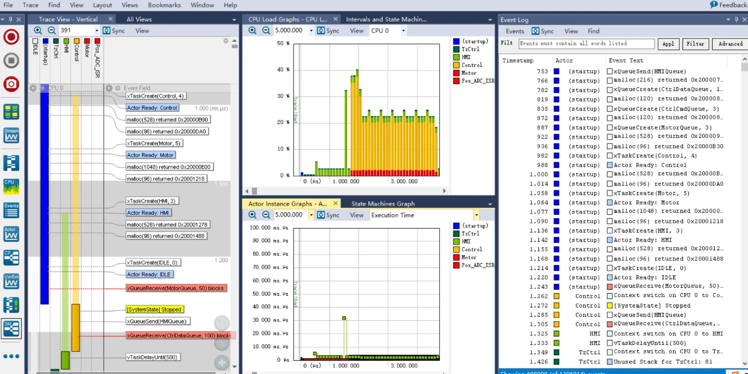This screenshot has width=748, height=374.
Task: Toggle the IDLE actor checkbox in the trace view
Action: click(35, 41)
